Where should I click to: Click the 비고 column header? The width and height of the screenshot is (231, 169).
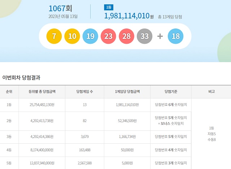click(212, 92)
